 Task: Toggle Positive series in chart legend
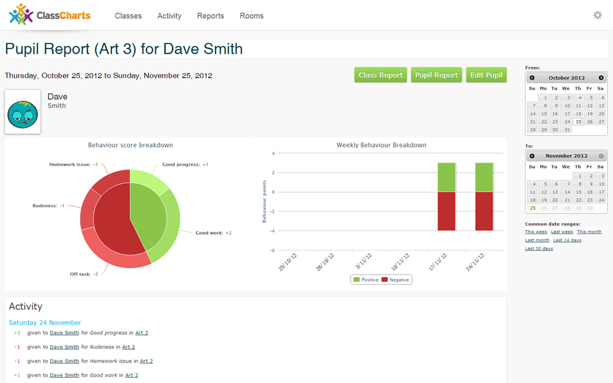click(x=366, y=280)
